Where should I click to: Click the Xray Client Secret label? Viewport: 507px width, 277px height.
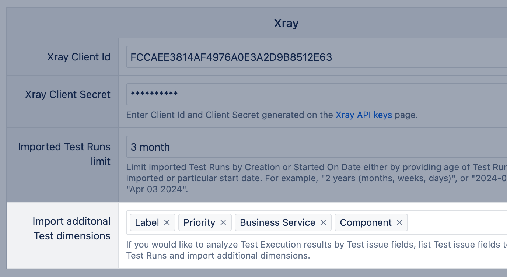click(x=68, y=94)
